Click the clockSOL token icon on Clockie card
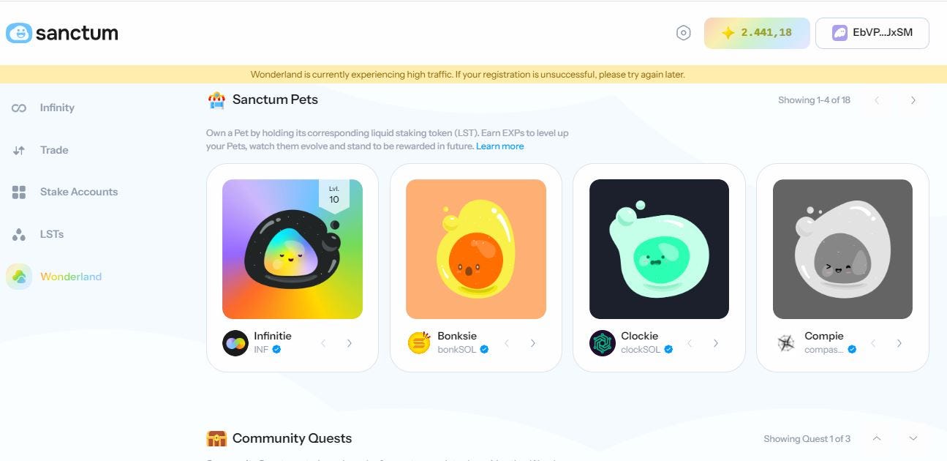The height and width of the screenshot is (461, 947). coord(601,342)
